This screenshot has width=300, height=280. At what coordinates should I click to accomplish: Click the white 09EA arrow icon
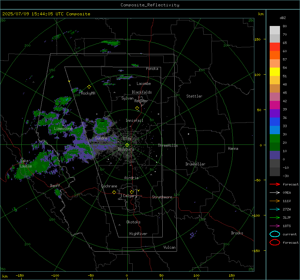tap(275, 192)
